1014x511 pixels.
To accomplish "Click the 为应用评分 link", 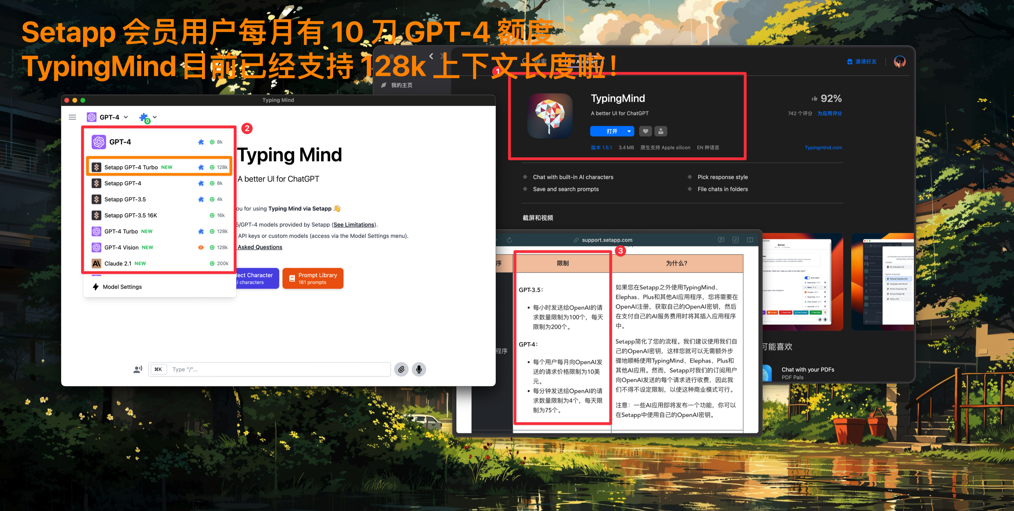I will point(829,113).
